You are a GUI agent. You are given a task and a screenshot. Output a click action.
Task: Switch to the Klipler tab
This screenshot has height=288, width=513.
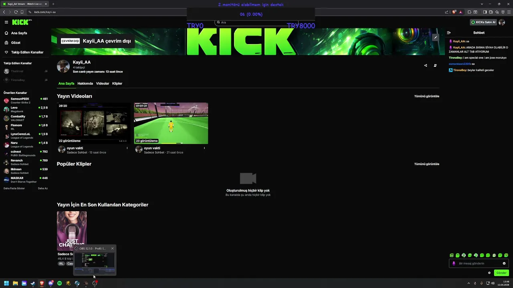[x=117, y=84]
